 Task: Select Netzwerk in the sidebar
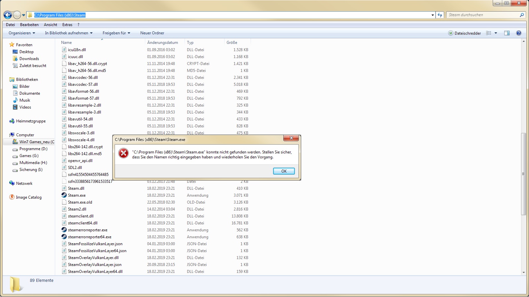[x=24, y=183]
